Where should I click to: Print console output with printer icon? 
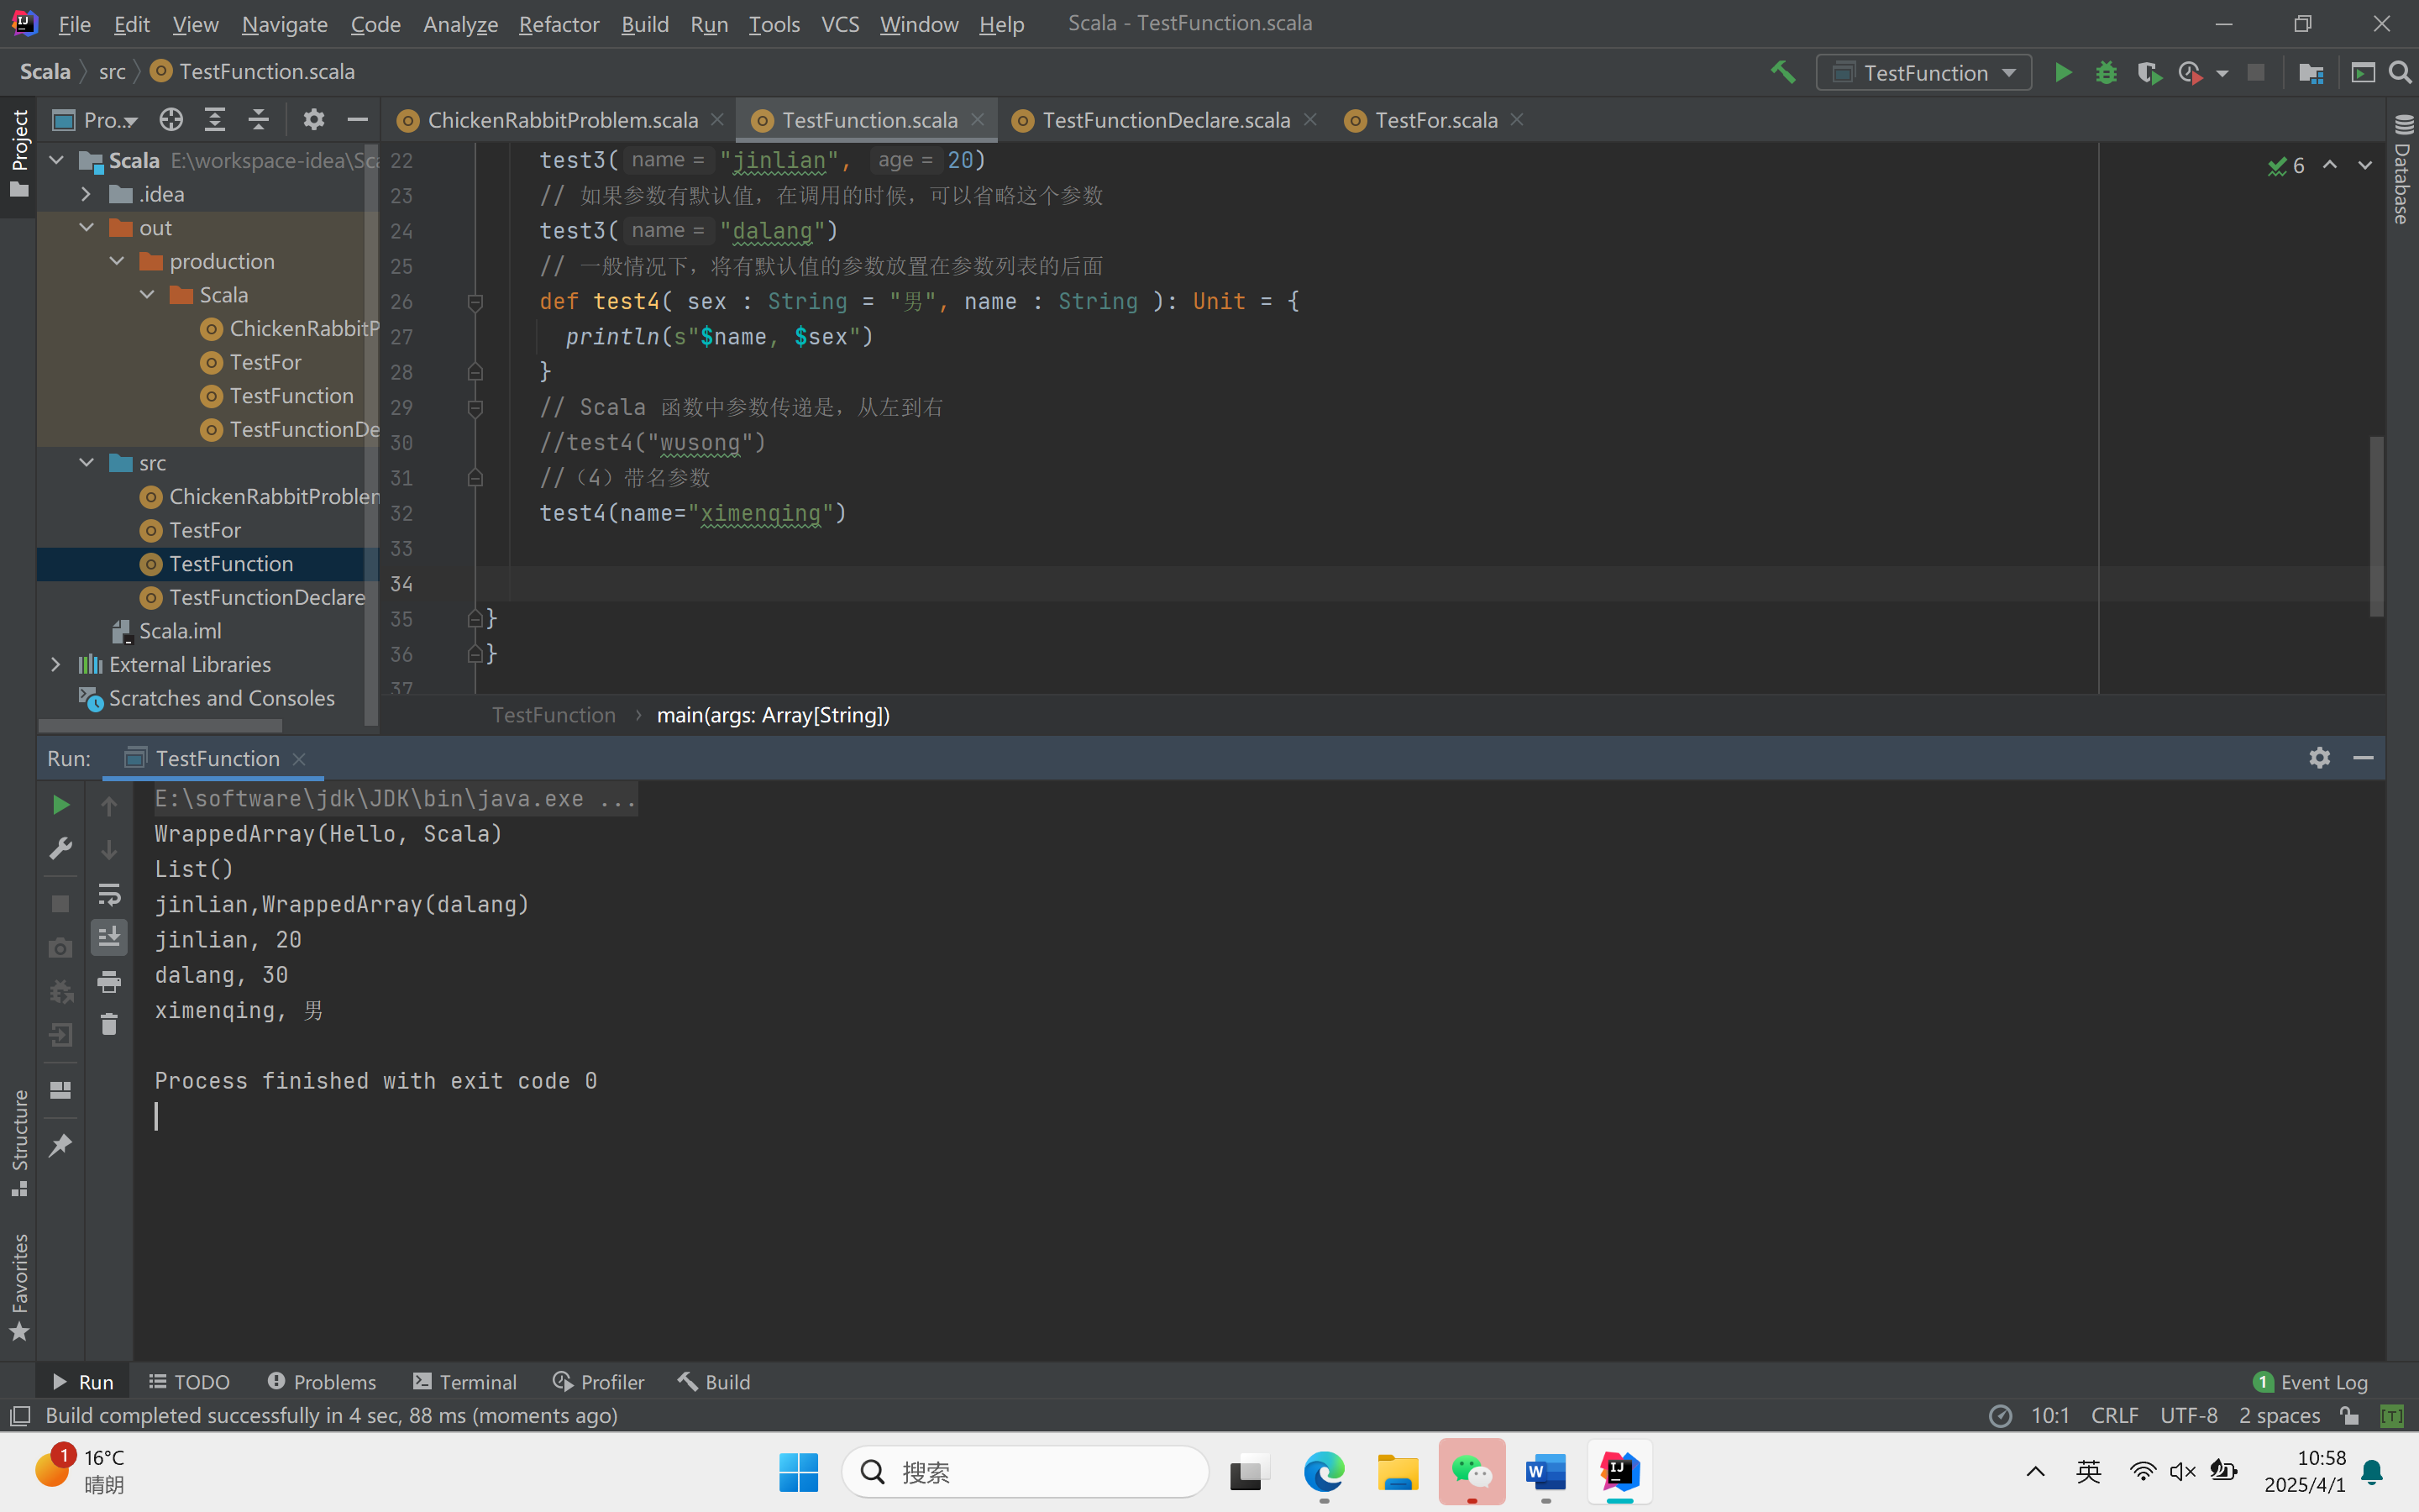coord(109,981)
